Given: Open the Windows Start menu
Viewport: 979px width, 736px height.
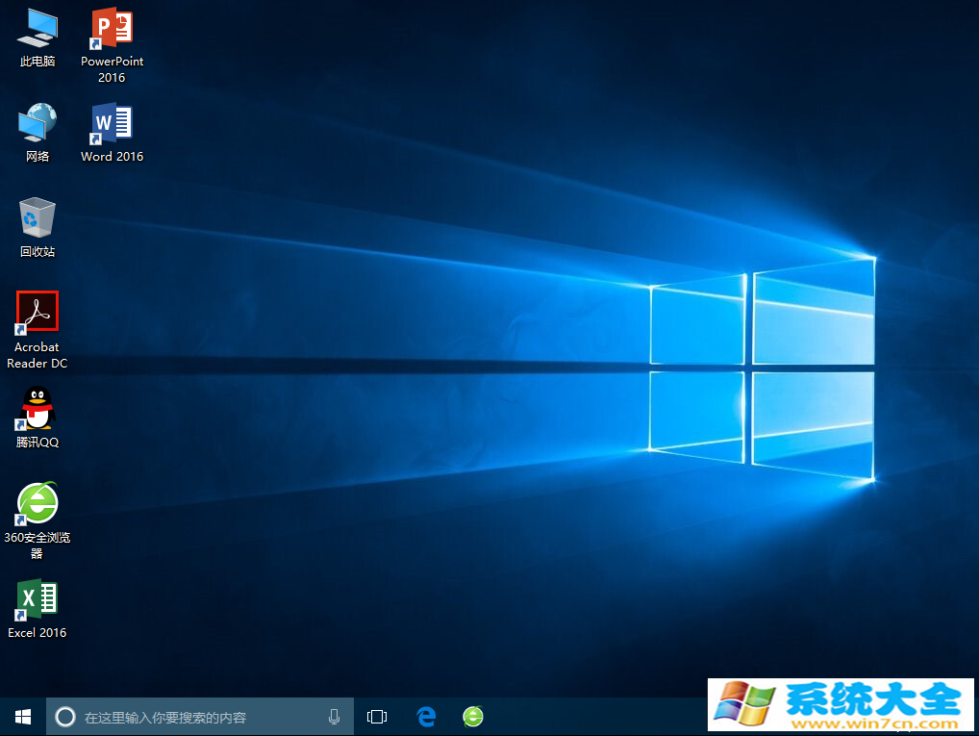Looking at the screenshot, I should (23, 717).
